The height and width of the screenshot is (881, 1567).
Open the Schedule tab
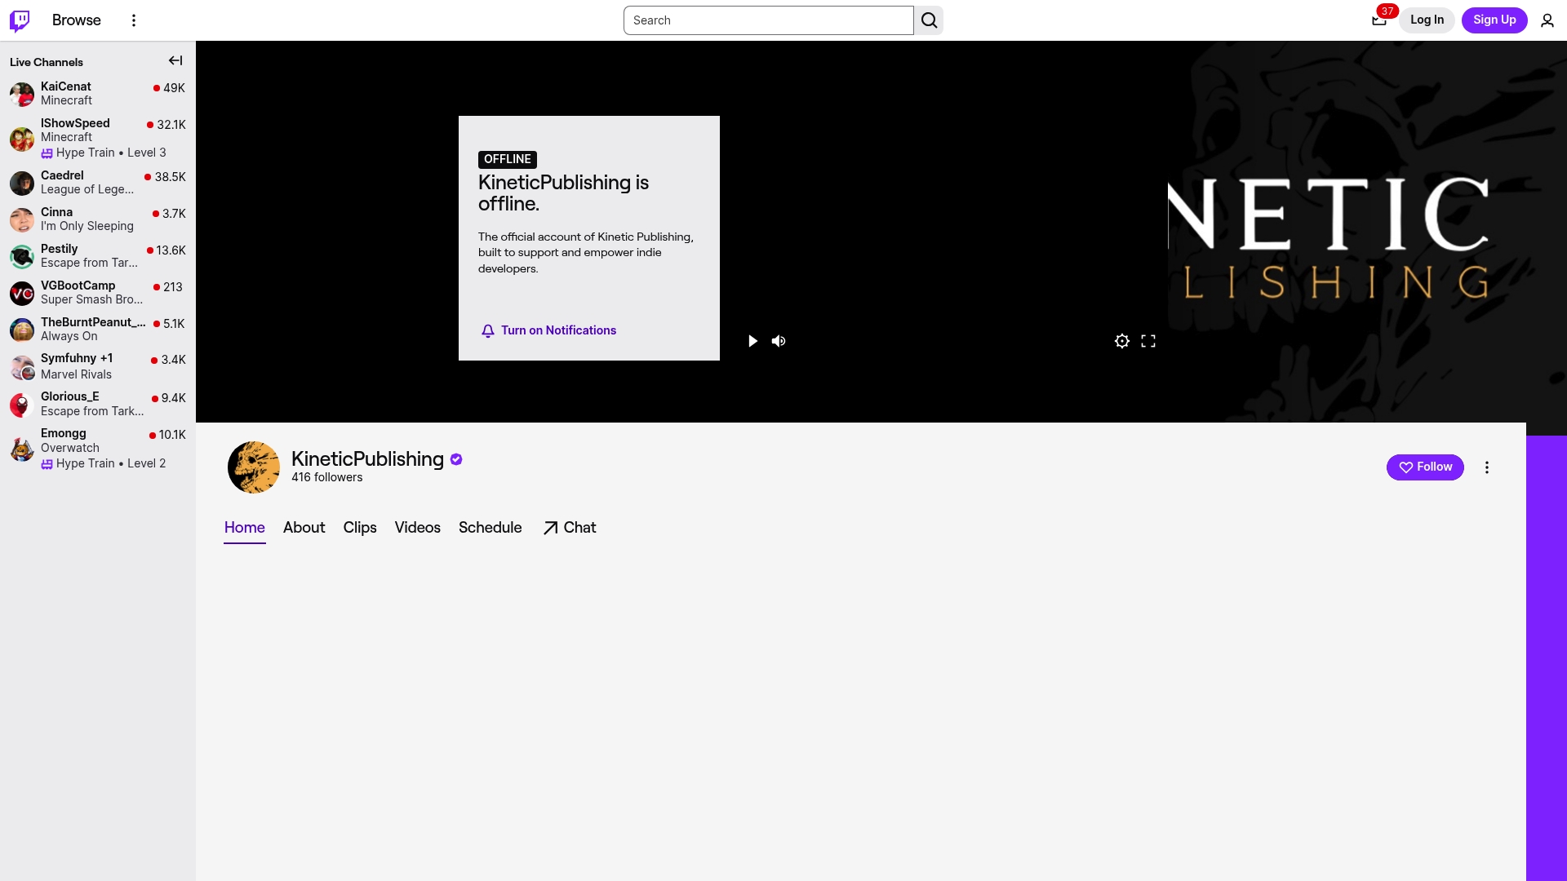[491, 528]
